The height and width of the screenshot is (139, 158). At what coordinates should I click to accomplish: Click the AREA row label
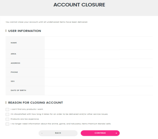(13, 54)
